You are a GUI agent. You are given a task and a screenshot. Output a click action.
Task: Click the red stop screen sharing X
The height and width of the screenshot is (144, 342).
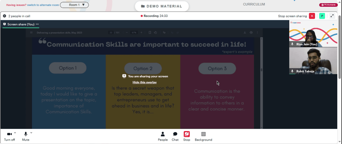pyautogui.click(x=312, y=16)
